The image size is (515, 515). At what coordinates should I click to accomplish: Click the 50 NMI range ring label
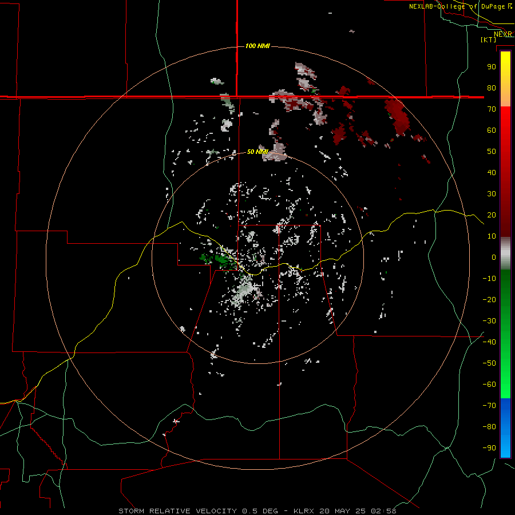coord(257,152)
